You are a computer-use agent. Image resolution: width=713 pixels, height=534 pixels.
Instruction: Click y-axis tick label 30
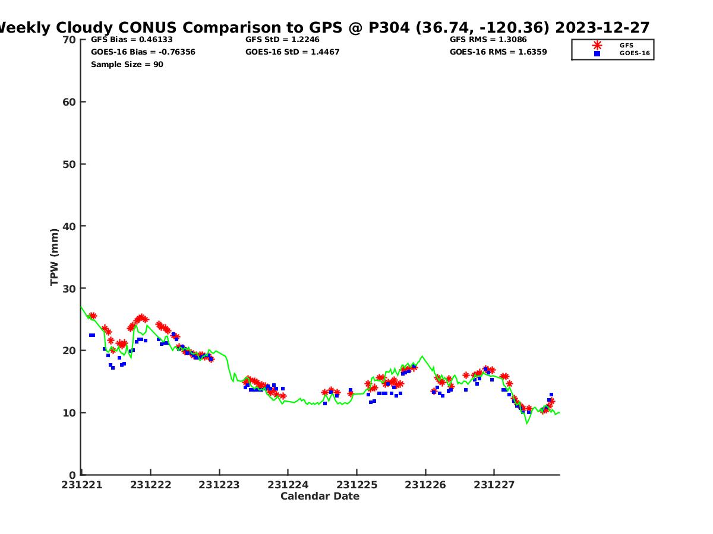[x=70, y=288]
